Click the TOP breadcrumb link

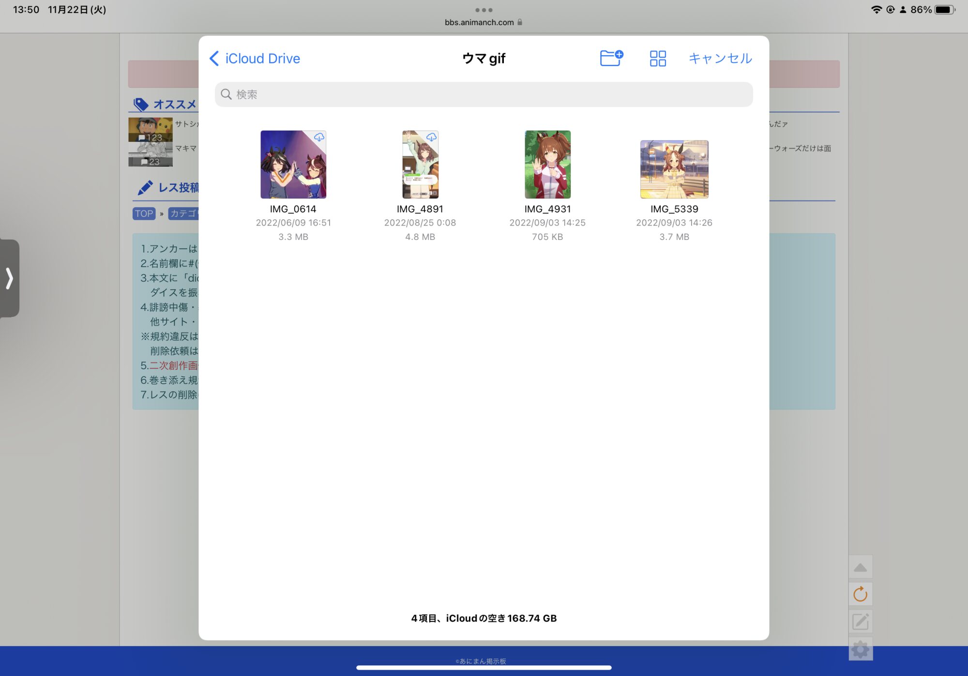point(144,213)
